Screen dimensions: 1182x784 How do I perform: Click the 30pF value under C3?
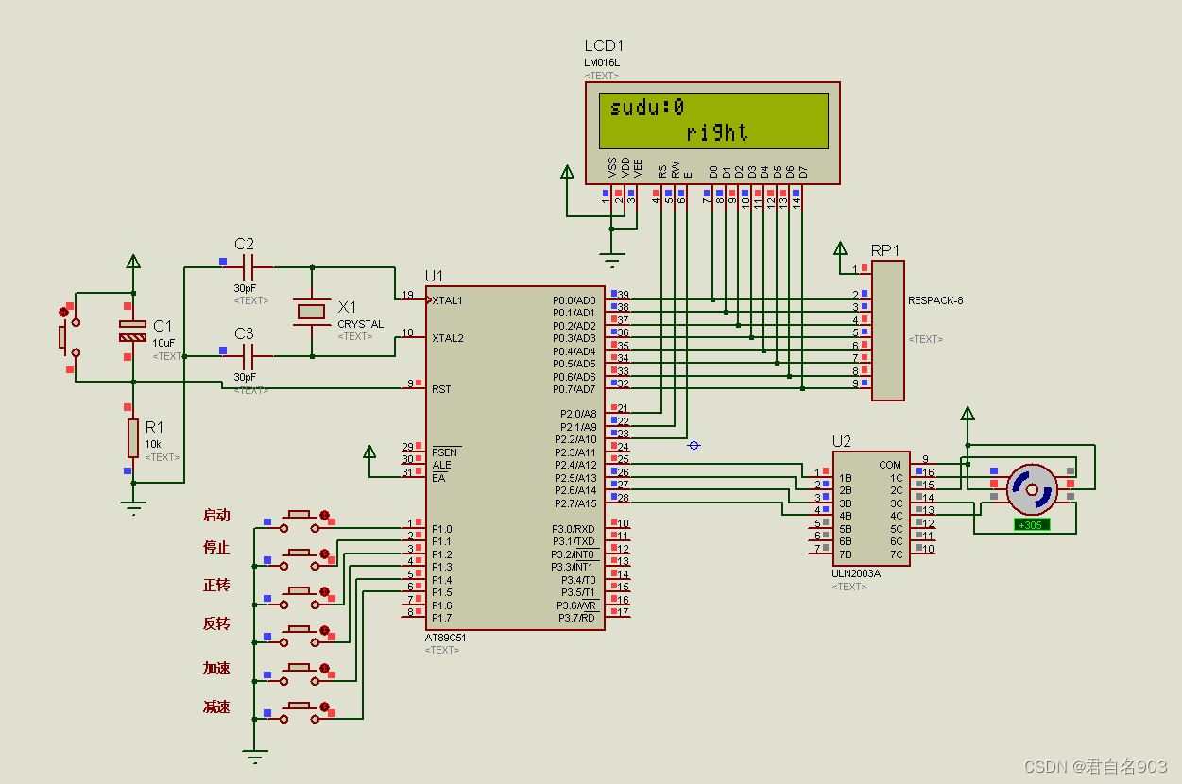coord(245,377)
